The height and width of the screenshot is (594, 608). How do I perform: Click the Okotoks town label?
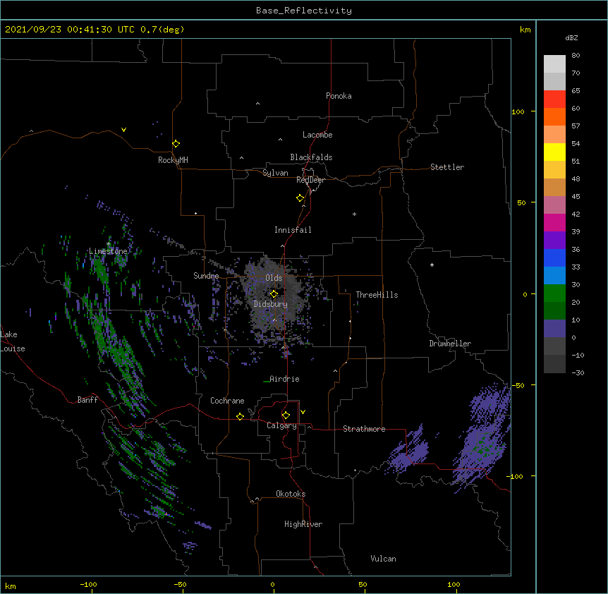(291, 494)
